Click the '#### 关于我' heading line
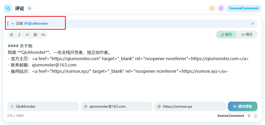This screenshot has height=125, width=265. (x=20, y=46)
